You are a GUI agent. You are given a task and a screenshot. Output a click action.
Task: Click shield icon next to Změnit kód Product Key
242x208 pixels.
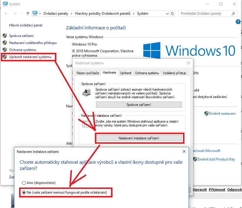(x=195, y=159)
